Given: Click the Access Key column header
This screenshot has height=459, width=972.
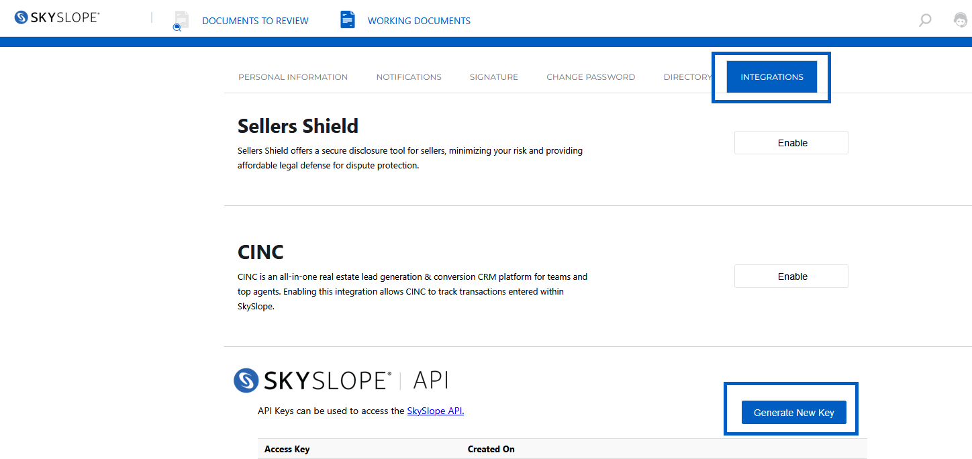Looking at the screenshot, I should pos(287,449).
